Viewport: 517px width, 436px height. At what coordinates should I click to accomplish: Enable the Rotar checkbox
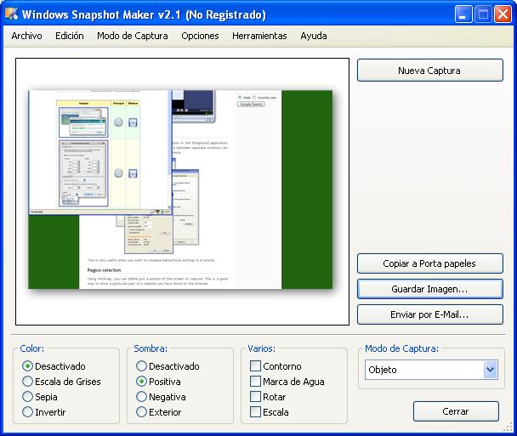pos(255,397)
